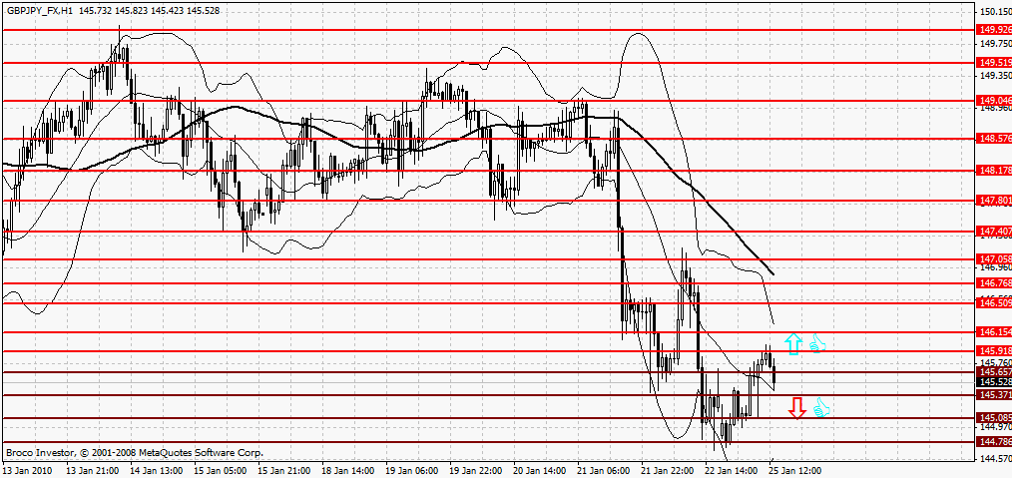Click the 149.750 price scale value
The height and width of the screenshot is (478, 1012).
[996, 43]
